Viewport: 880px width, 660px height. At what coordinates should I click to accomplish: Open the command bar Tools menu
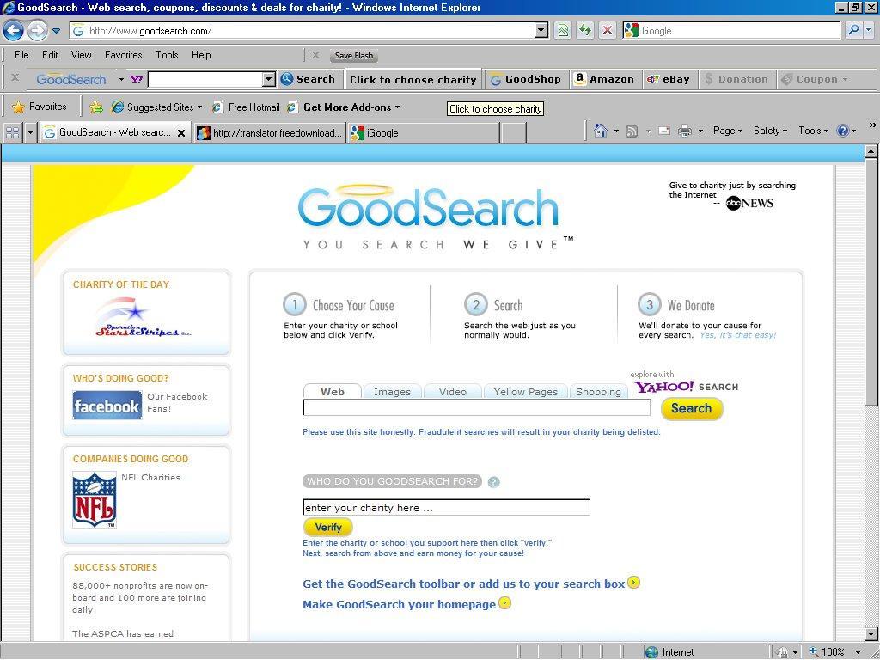pyautogui.click(x=813, y=131)
